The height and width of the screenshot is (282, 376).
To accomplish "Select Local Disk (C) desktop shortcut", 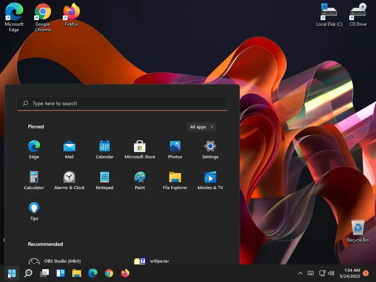I will [329, 14].
